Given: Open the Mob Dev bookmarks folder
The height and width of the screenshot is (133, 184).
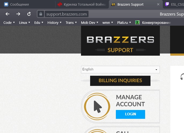Looking at the screenshot, I should (x=90, y=22).
